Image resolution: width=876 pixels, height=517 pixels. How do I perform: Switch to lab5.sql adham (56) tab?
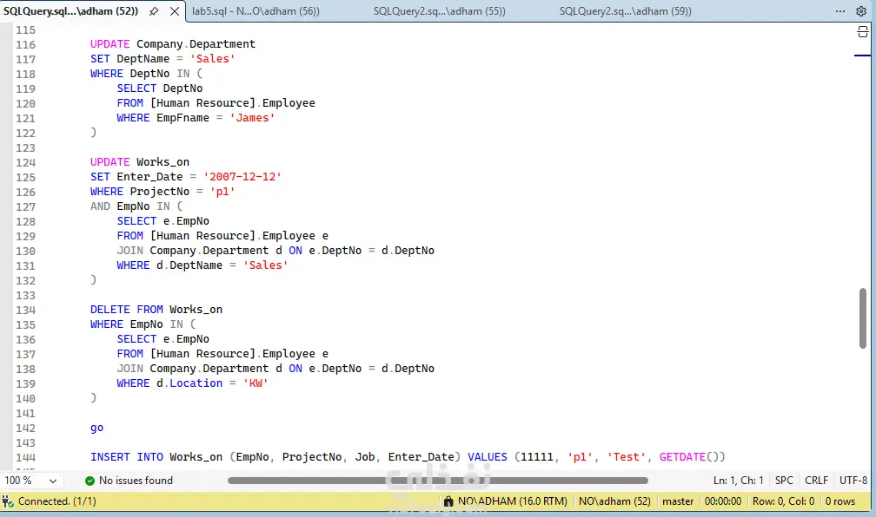[x=255, y=11]
